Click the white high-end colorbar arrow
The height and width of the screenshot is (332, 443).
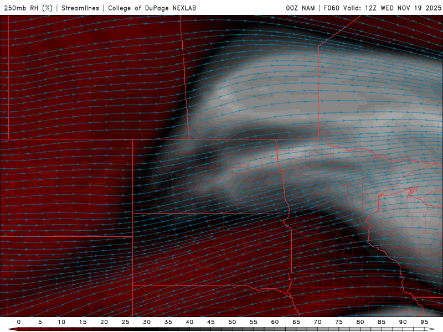(430, 329)
